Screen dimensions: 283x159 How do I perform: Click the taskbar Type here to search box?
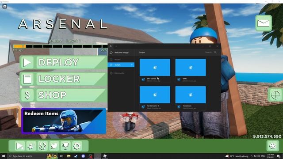[32, 156]
